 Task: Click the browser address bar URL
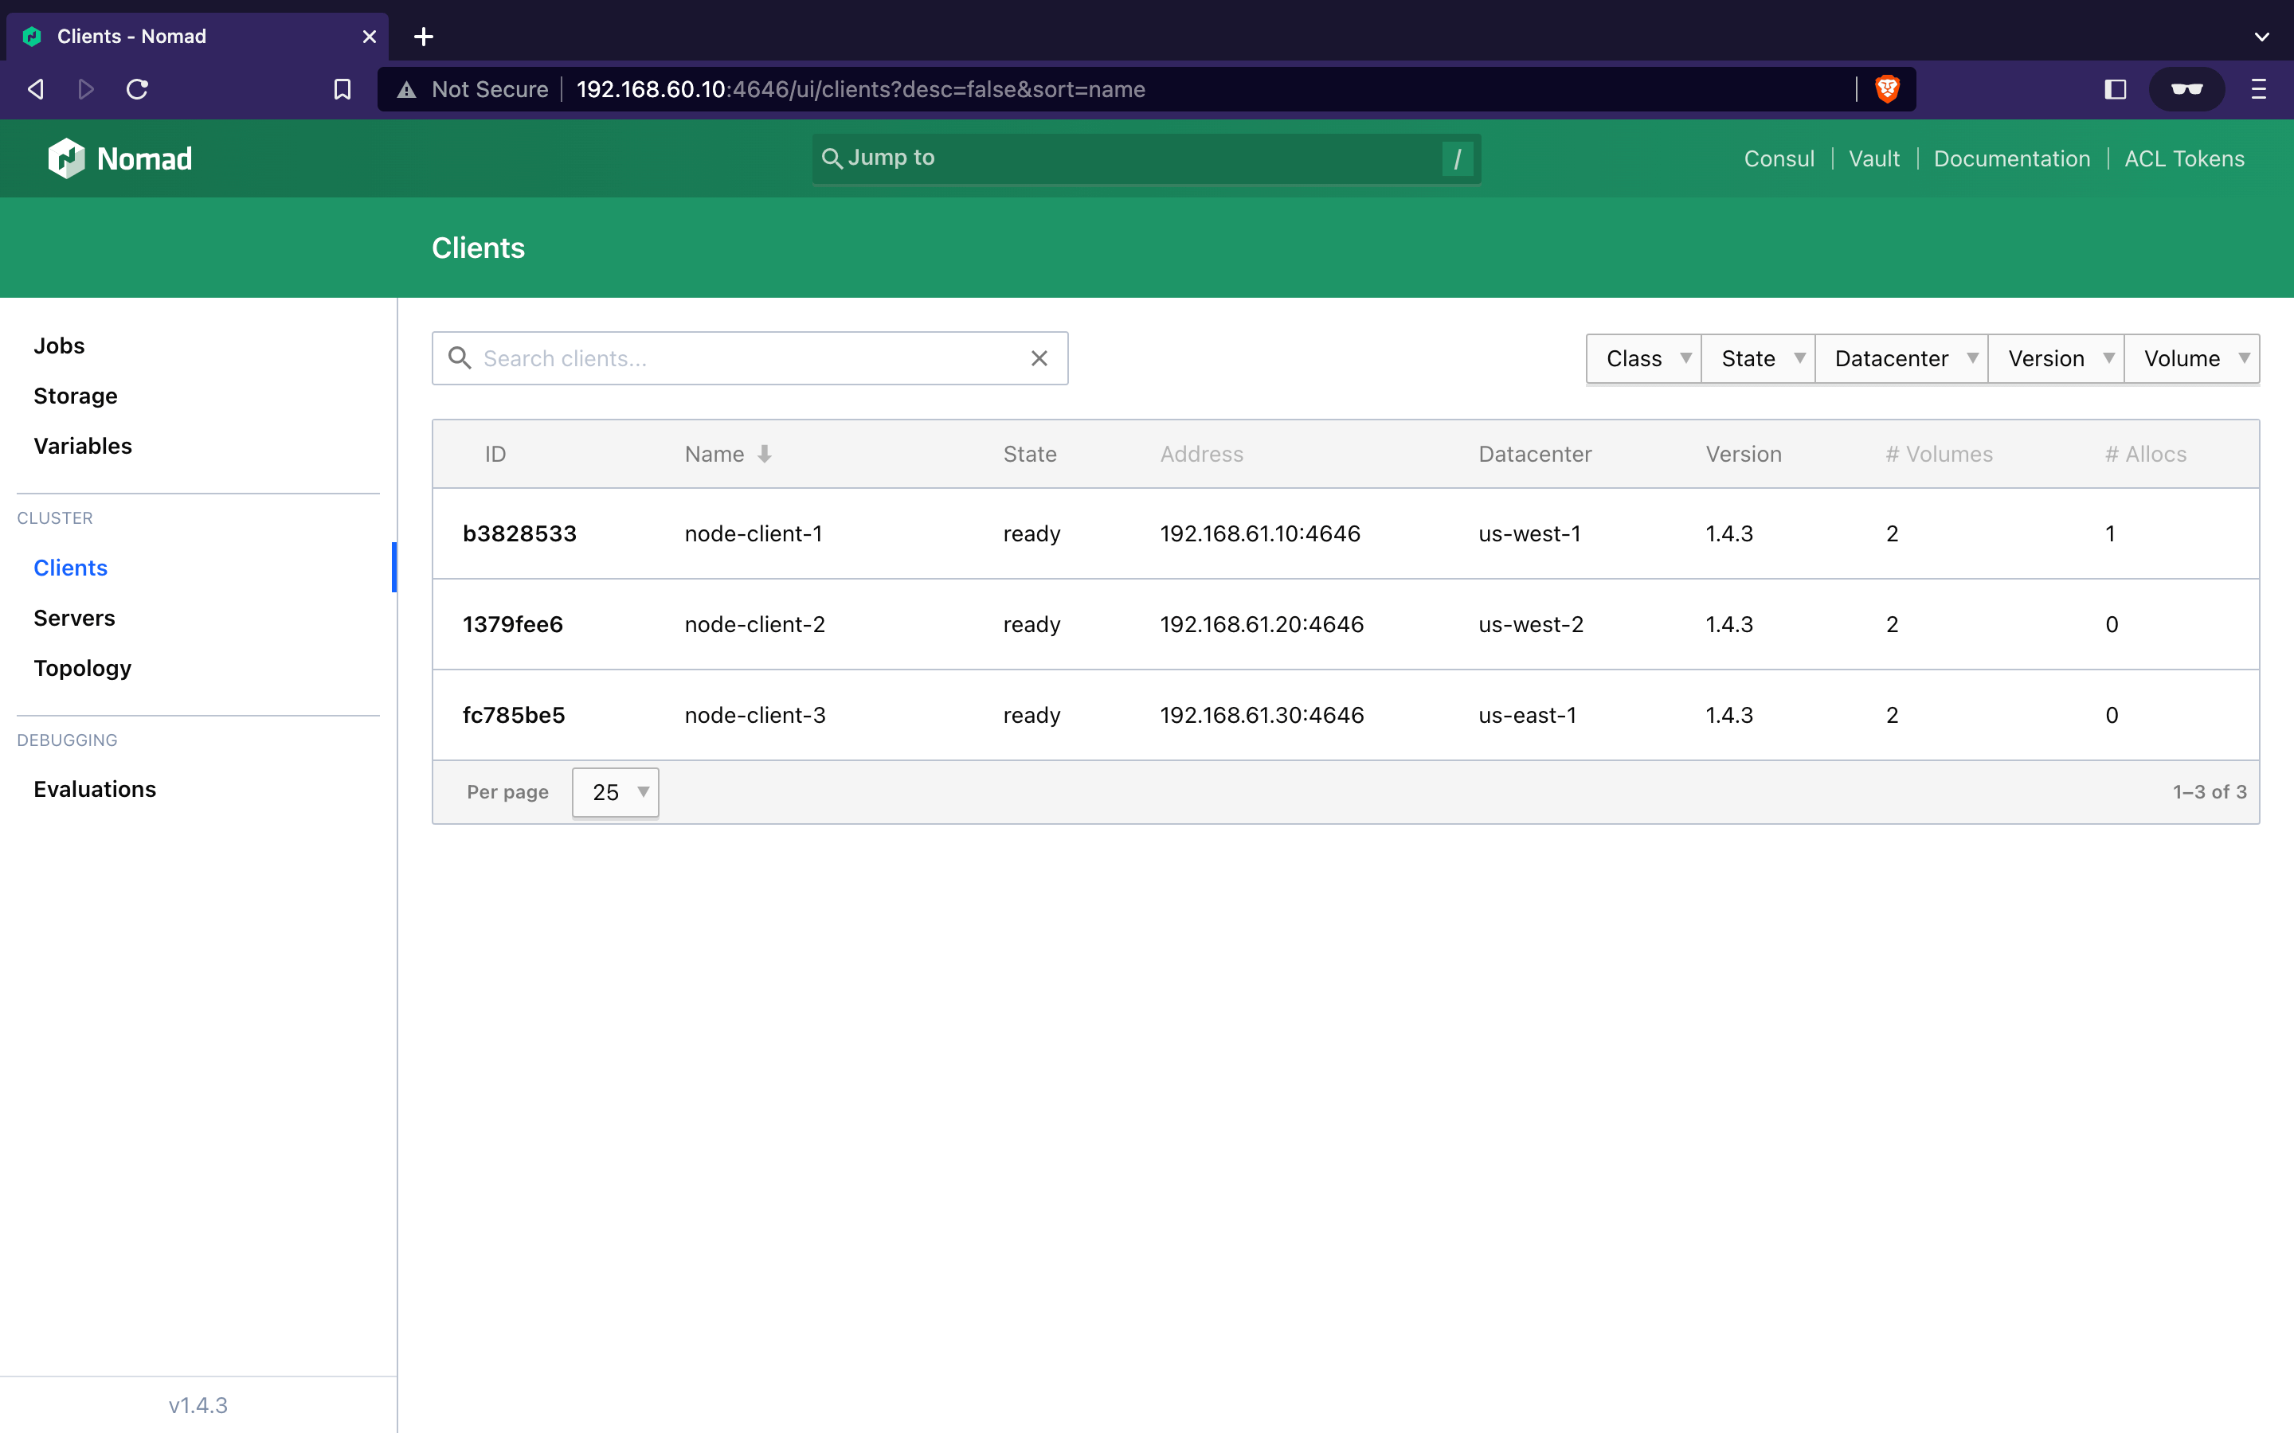click(861, 89)
